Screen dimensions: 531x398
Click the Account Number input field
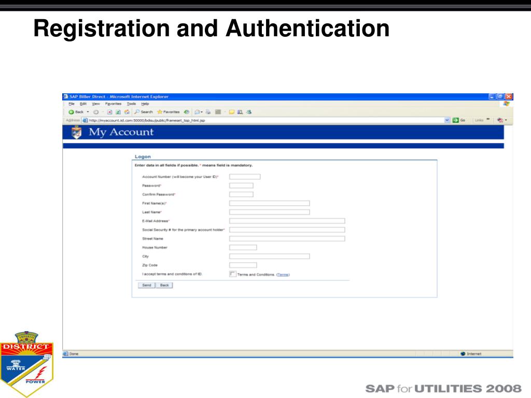click(x=245, y=177)
